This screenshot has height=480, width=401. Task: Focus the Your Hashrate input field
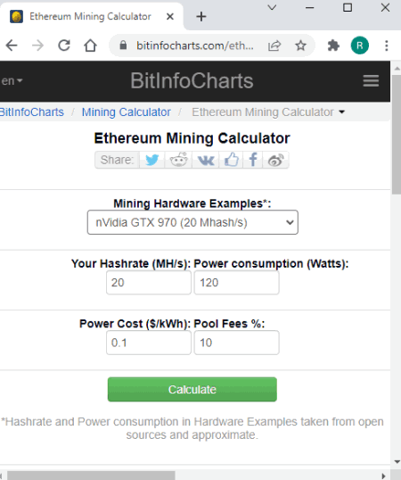(x=149, y=282)
